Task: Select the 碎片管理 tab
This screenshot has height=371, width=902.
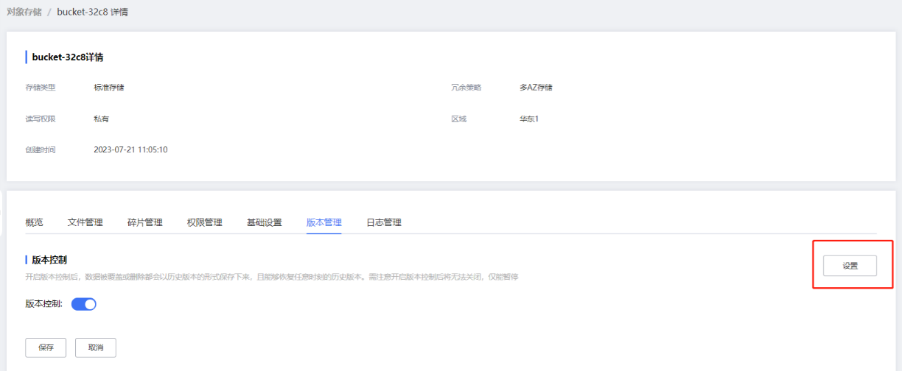Action: pyautogui.click(x=144, y=222)
